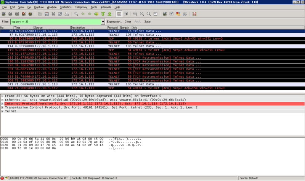Viewport: 305px width, 181px height.
Task: Show capture options dialog icon
Action: [10, 14]
